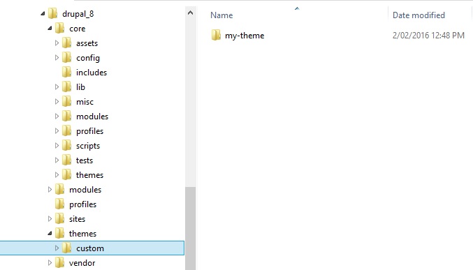The height and width of the screenshot is (270, 473).
Task: Click the includes folder icon
Action: click(66, 72)
